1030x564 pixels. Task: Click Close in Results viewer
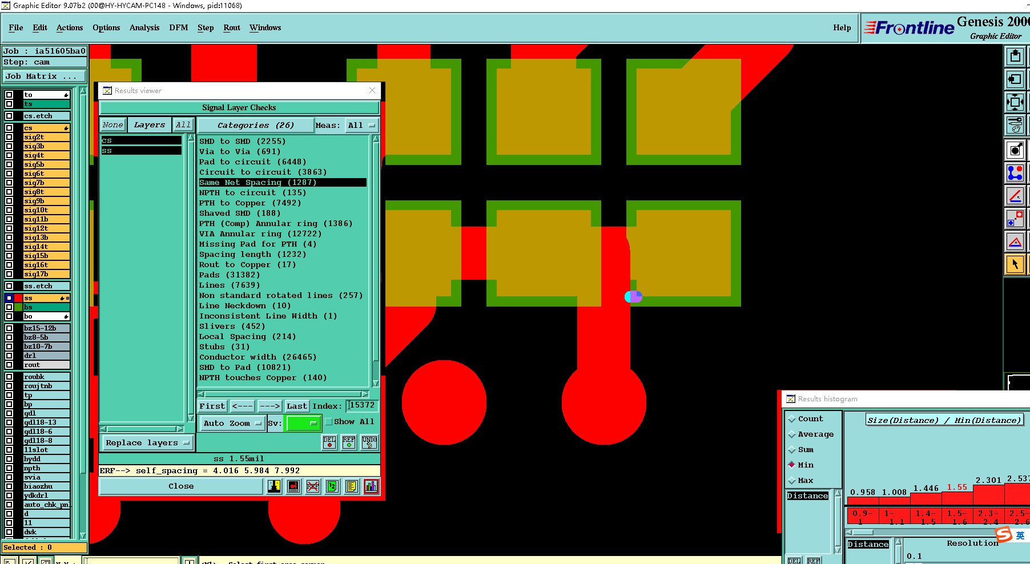(181, 486)
